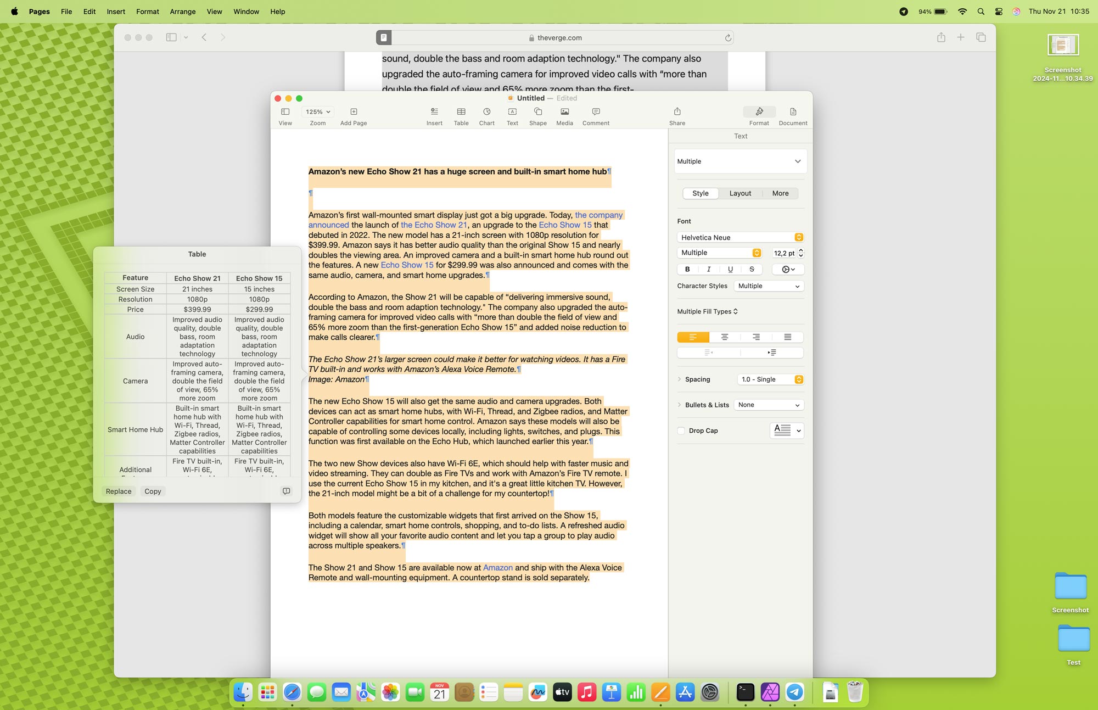
Task: Open the Insert toolbar menu
Action: (434, 112)
